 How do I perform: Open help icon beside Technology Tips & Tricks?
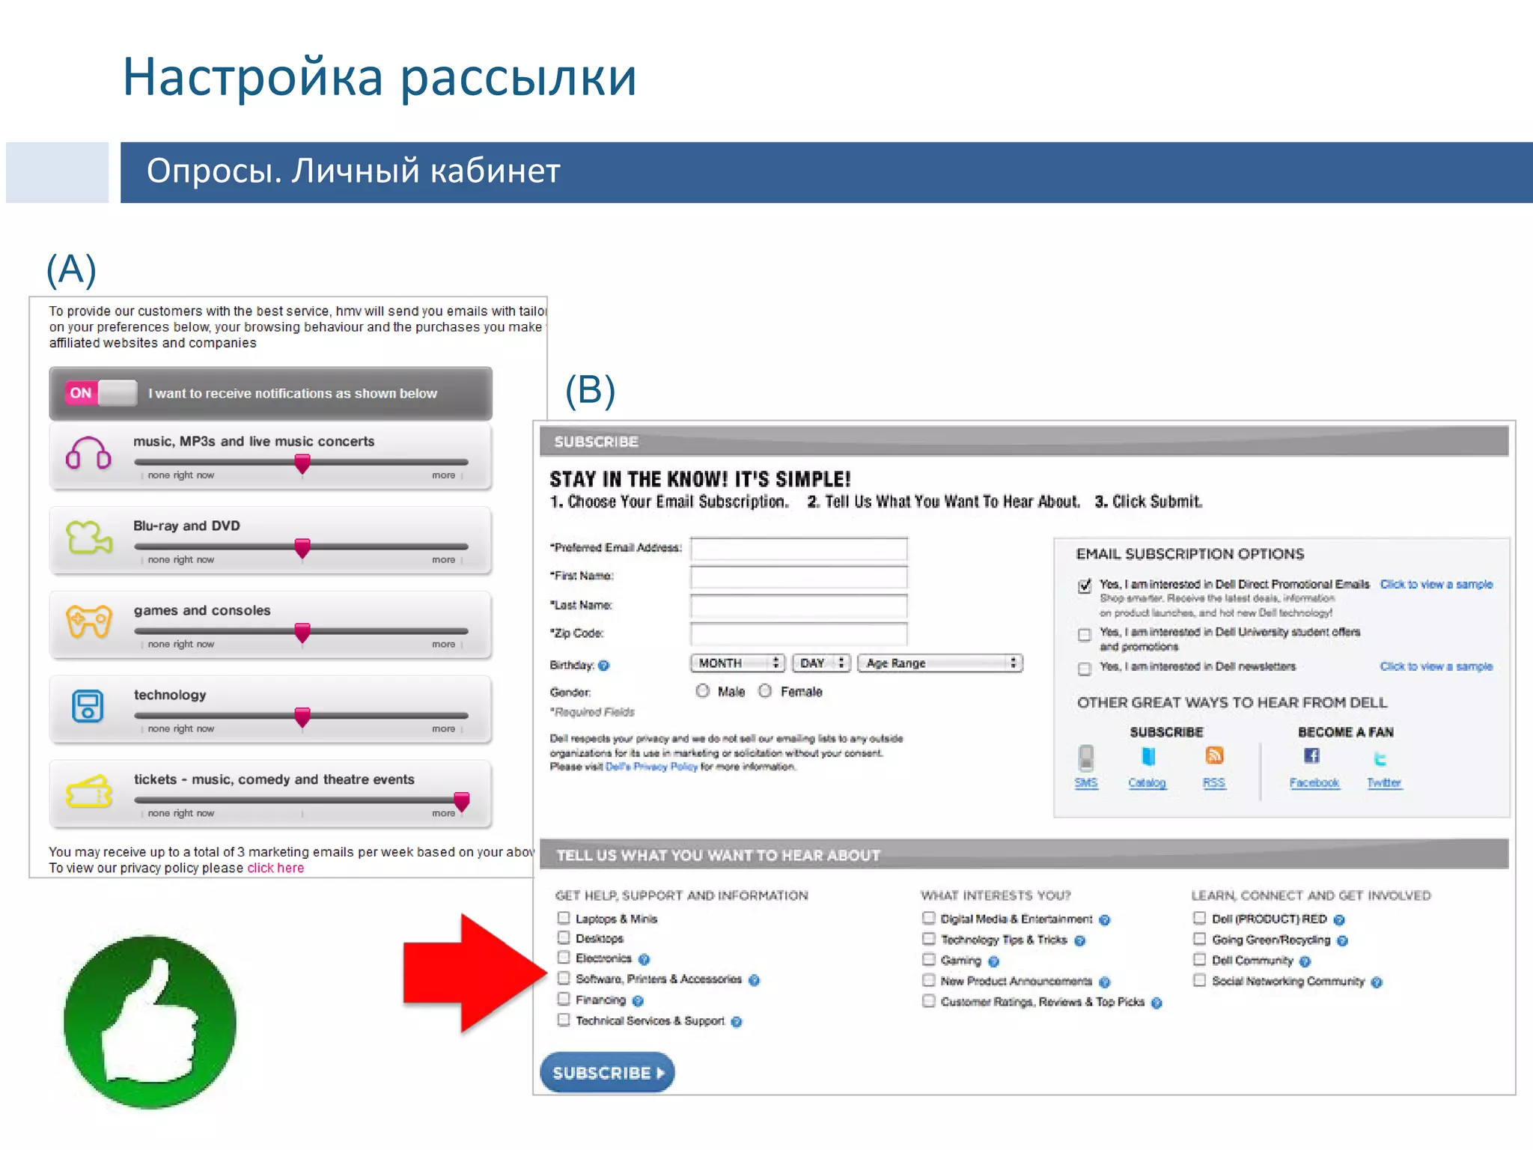coord(1079,941)
